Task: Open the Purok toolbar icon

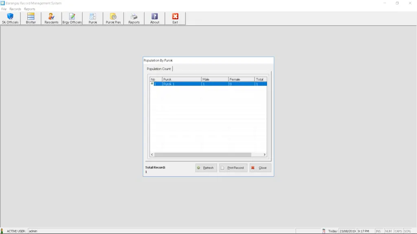Action: [x=93, y=18]
